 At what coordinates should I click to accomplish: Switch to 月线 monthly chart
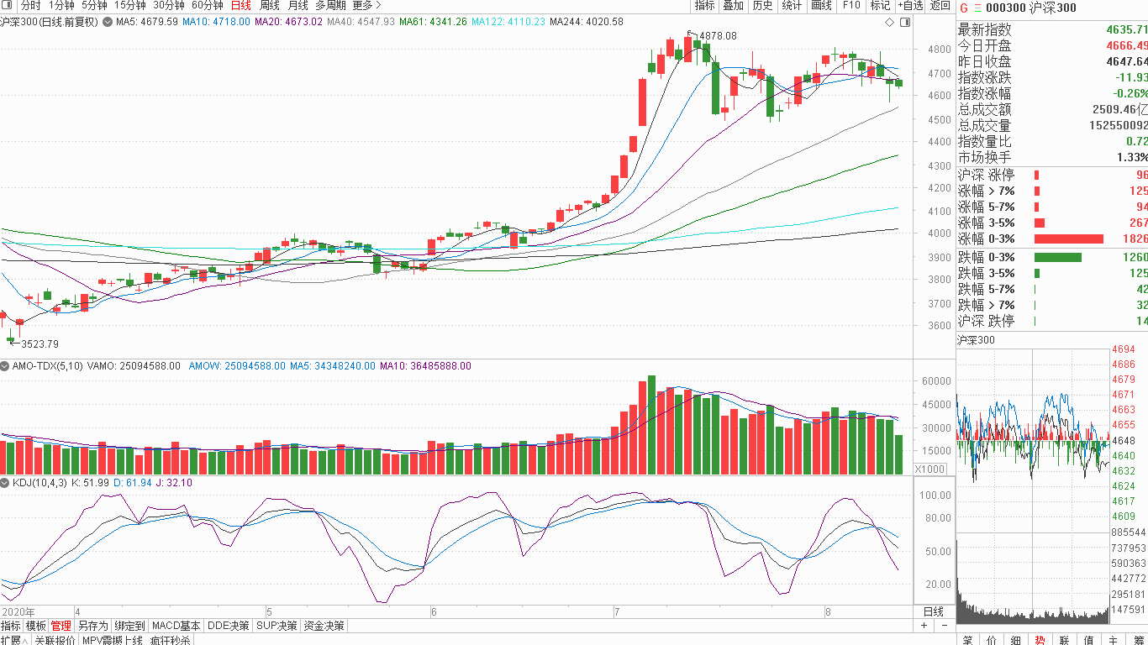298,5
